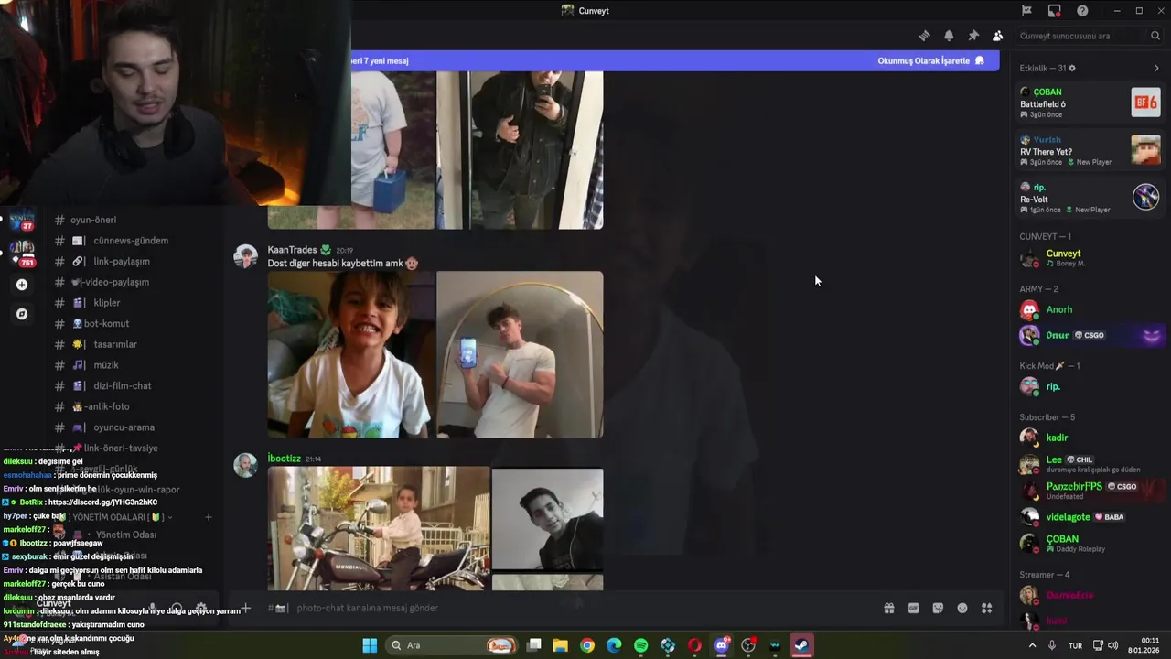Open KaanTrades' mirror selfie attachment

coord(520,354)
